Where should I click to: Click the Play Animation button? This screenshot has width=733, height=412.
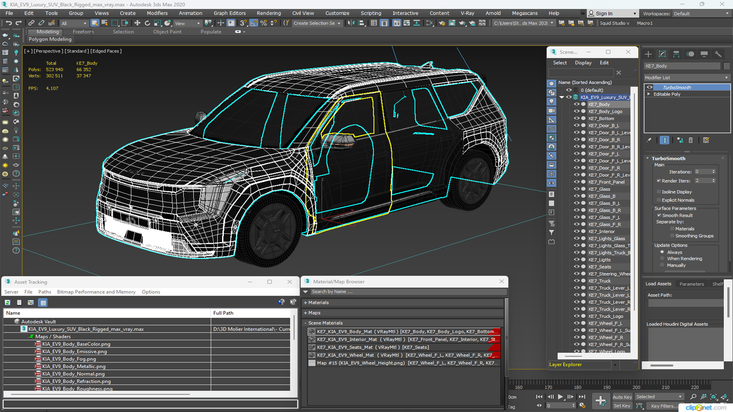tap(560, 397)
